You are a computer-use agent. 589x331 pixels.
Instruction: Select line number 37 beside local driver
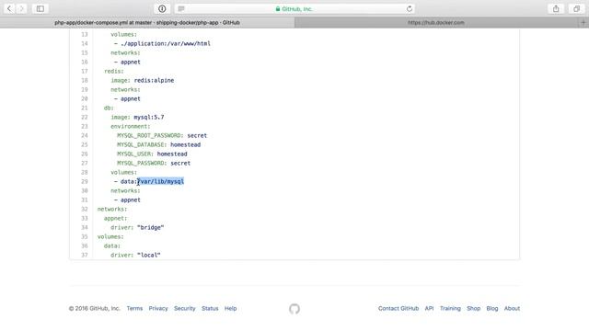[85, 256]
